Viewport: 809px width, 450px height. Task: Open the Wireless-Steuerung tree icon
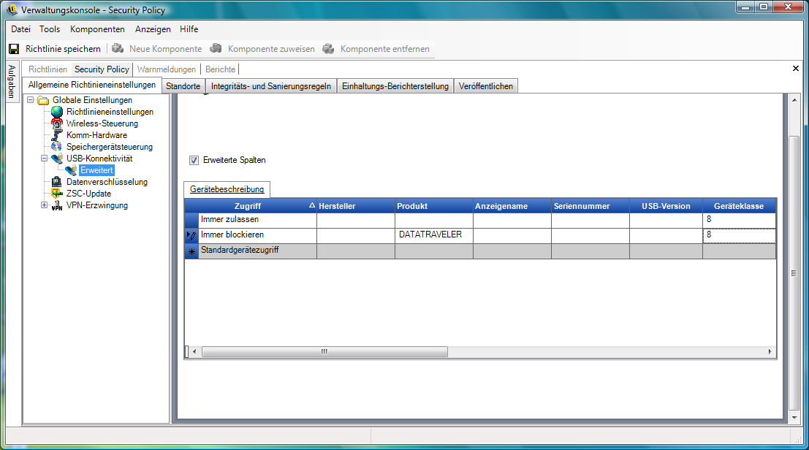click(x=57, y=123)
